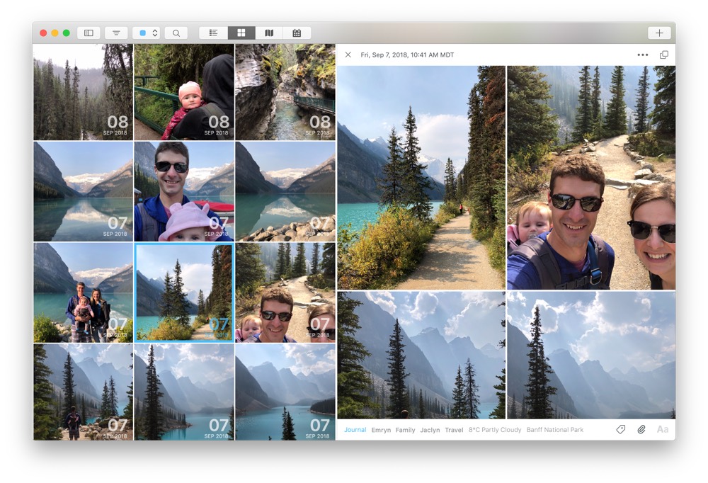Click the Emryn tag
This screenshot has height=483, width=708.
[x=381, y=430]
